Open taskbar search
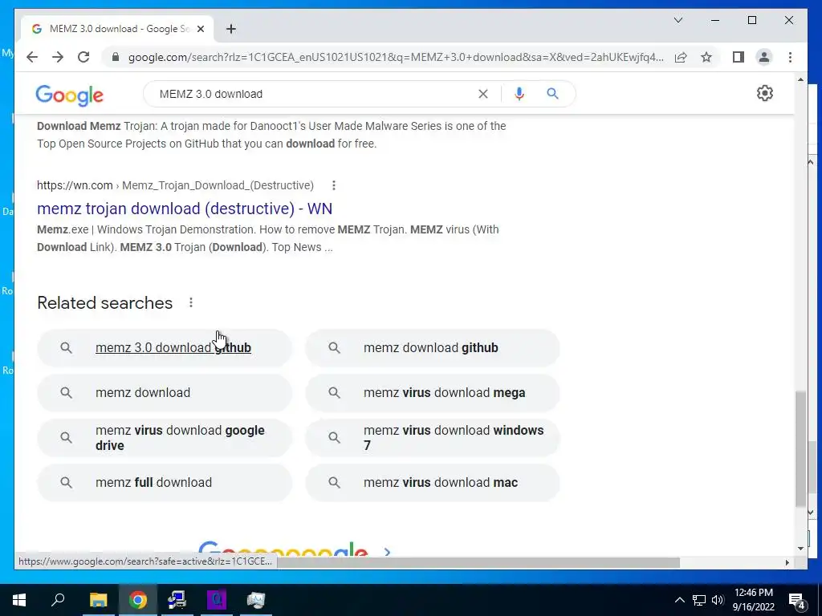This screenshot has width=822, height=616. pyautogui.click(x=58, y=600)
